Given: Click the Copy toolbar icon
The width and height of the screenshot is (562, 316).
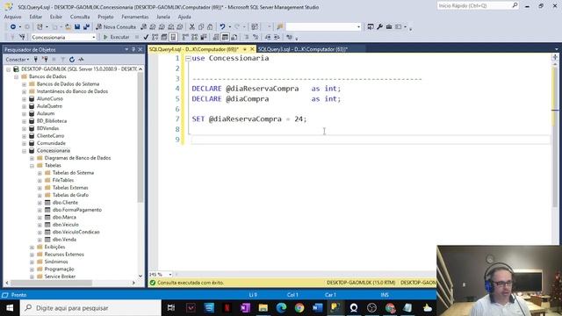Looking at the screenshot, I should tap(201, 27).
